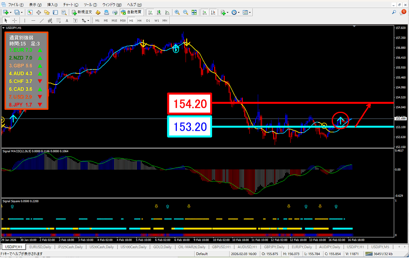Open the ファイル(F) menu
This screenshot has width=409, height=258.
tap(15, 5)
